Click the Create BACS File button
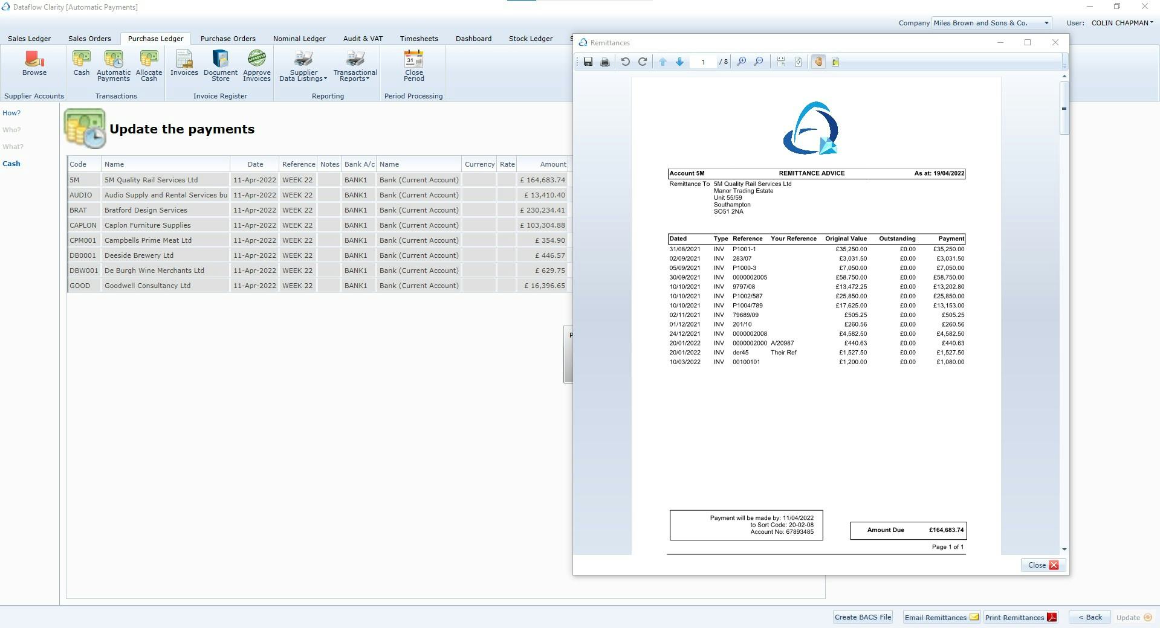1160x628 pixels. (x=863, y=617)
